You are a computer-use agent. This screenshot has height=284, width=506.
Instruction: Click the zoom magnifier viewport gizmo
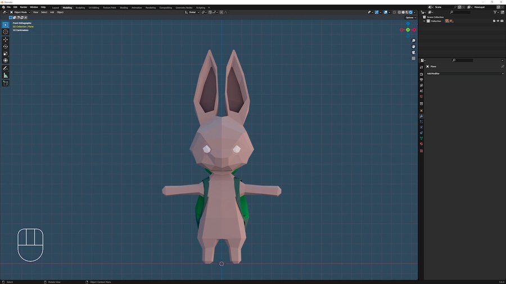(x=413, y=41)
